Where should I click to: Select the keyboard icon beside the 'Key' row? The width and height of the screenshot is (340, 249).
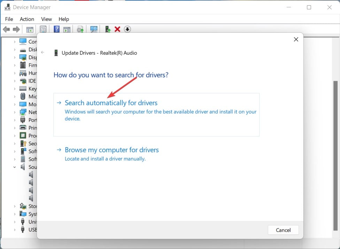pos(23,88)
